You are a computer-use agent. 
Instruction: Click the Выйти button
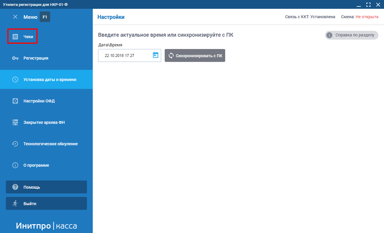pos(46,203)
